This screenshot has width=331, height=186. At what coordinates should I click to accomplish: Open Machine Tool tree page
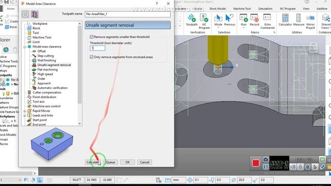(x=42, y=37)
